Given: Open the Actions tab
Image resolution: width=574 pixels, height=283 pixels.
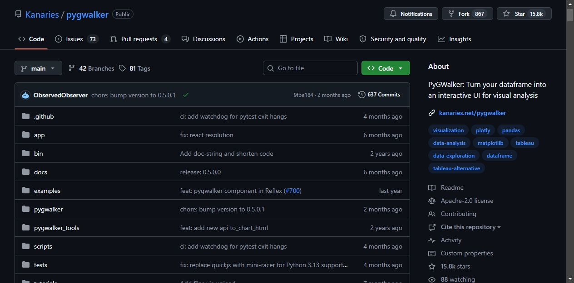Looking at the screenshot, I should [252, 39].
